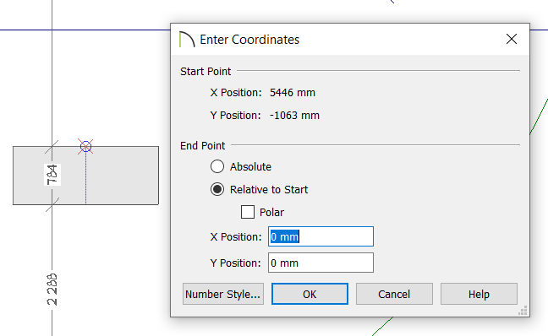Image resolution: width=548 pixels, height=336 pixels.
Task: Click the Start Point 5446 mm value
Action: 293,93
